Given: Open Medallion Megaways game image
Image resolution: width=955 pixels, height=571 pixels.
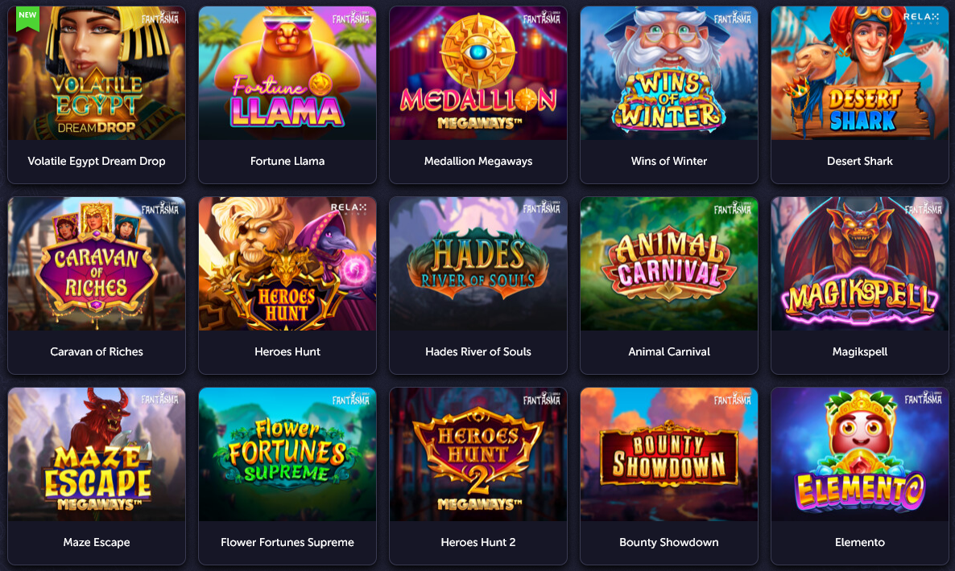Looking at the screenshot, I should pos(478,73).
